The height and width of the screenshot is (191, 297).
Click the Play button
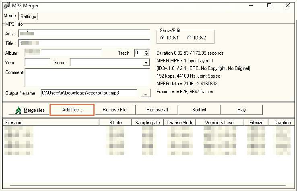pyautogui.click(x=241, y=110)
